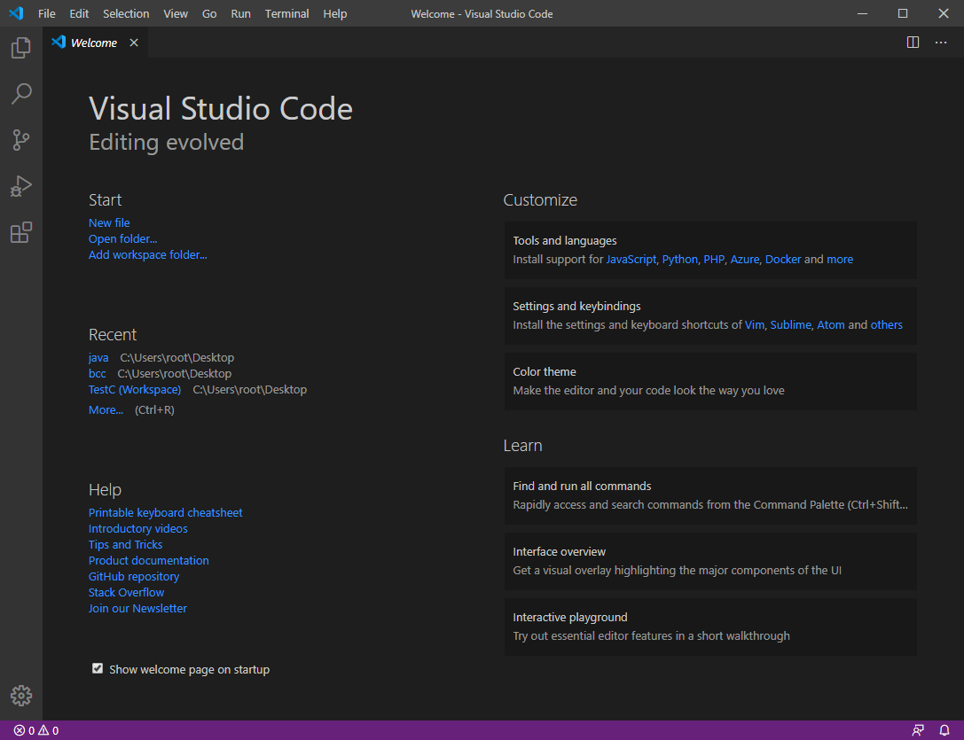The image size is (964, 740).
Task: Select the Welcome tab
Action: click(95, 43)
